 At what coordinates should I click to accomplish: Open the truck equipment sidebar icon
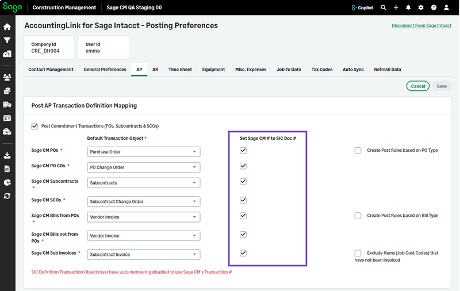[x=7, y=105]
